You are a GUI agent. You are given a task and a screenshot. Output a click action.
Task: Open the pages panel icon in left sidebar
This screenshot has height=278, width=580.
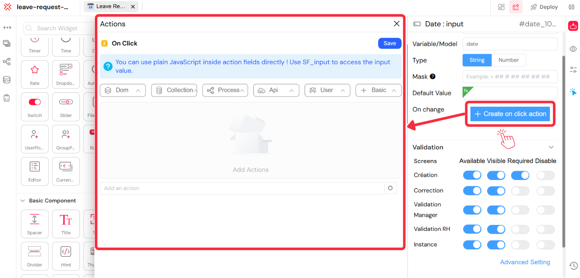7,43
